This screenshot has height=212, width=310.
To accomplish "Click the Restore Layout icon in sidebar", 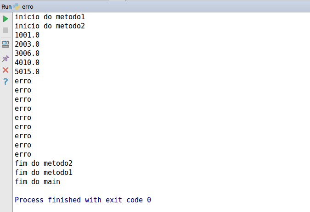I will (x=6, y=44).
